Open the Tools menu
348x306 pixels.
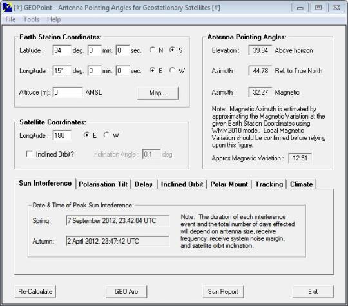pos(32,19)
